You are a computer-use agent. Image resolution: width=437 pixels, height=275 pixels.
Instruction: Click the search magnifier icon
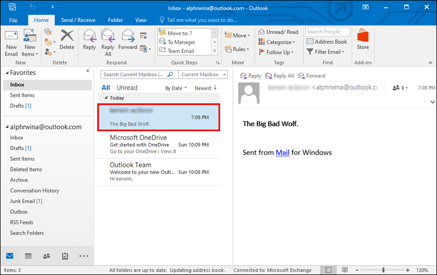[x=170, y=74]
